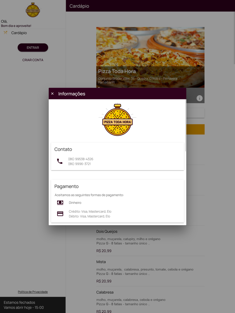Click the dialog's vertical scrollbar
Screen dimensions: 235x313
(x=186, y=125)
